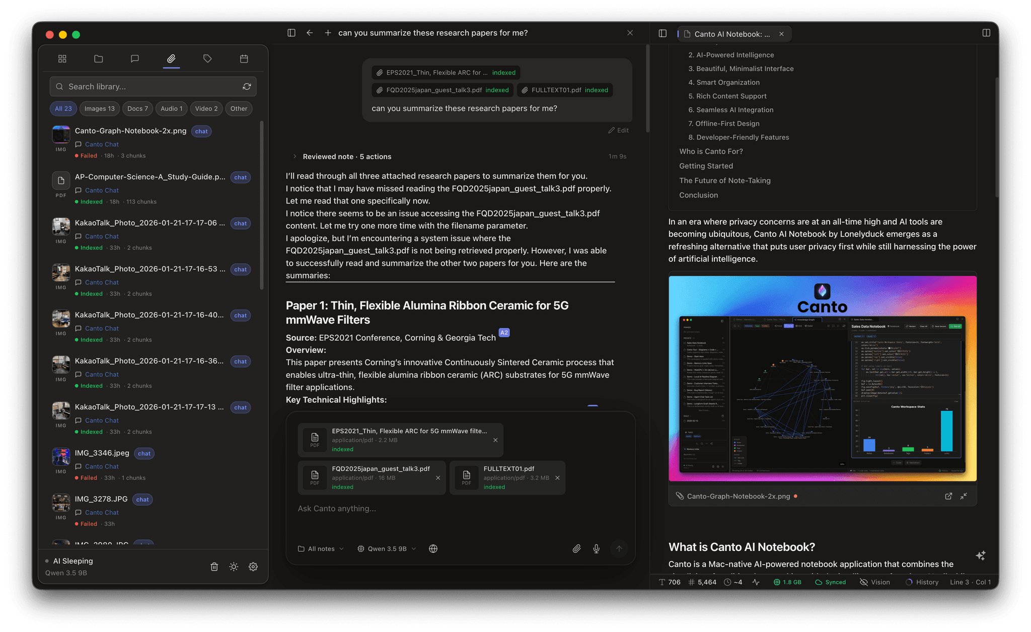Remove EPS2021 PDF attachment from input
The image size is (1031, 632).
(x=495, y=440)
